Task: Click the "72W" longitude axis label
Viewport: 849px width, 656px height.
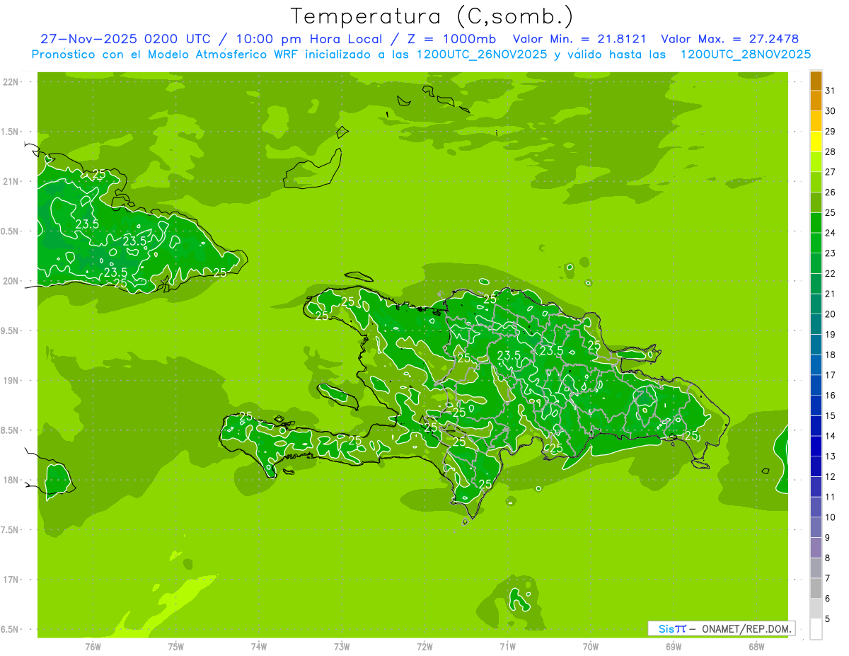Action: 424,647
